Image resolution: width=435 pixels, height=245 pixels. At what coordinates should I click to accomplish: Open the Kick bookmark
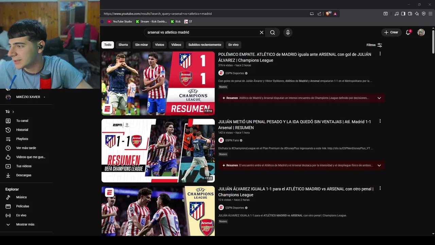(x=175, y=21)
